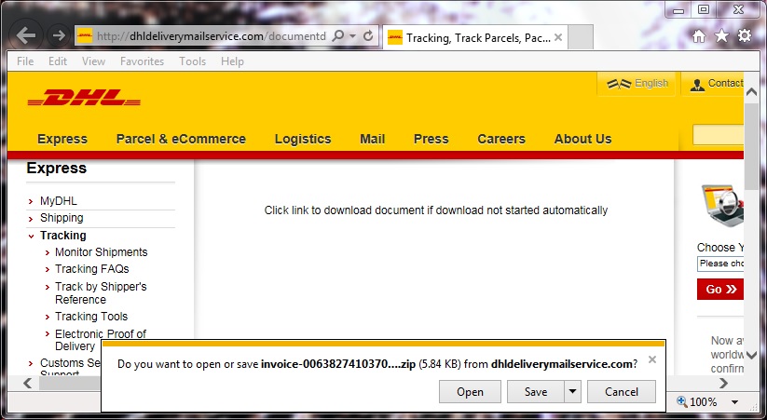The image size is (767, 420).
Task: Open the Press navigation item
Action: [x=431, y=139]
